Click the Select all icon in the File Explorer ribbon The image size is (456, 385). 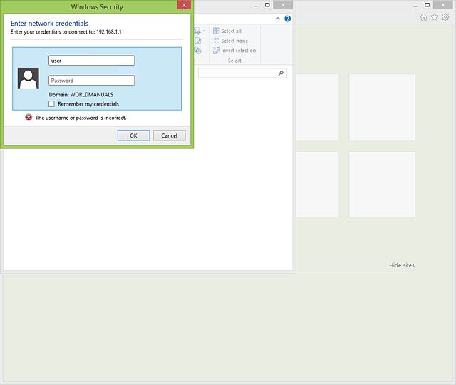(x=216, y=31)
